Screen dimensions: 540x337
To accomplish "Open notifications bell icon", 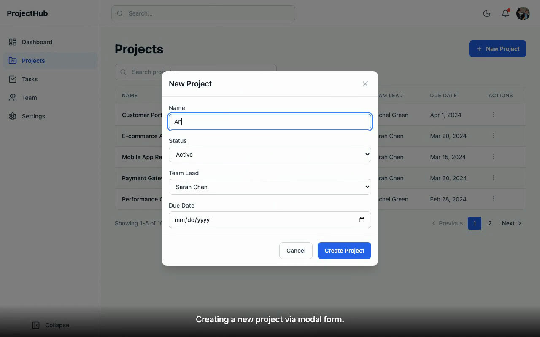I will click(505, 13).
